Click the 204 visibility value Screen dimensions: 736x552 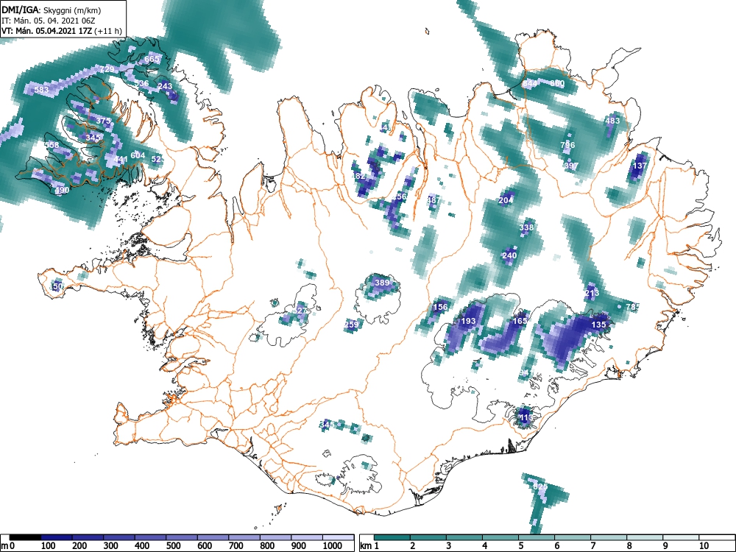click(x=506, y=200)
